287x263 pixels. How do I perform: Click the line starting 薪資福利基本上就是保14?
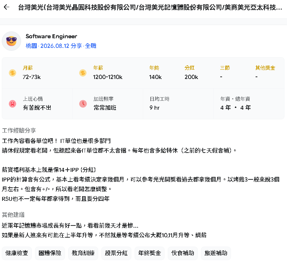[x=49, y=170]
